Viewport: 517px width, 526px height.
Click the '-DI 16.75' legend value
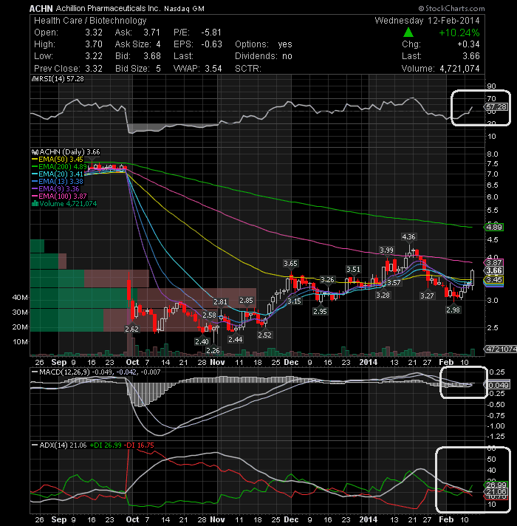pyautogui.click(x=139, y=445)
